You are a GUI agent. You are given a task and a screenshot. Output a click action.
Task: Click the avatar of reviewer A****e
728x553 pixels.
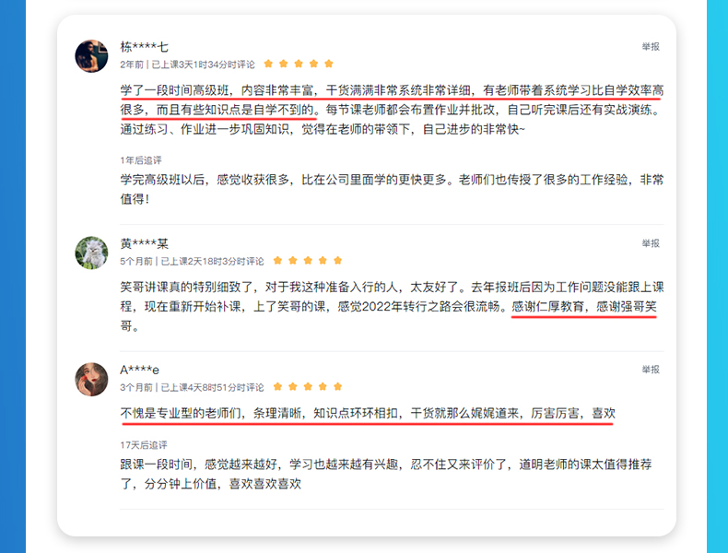91,380
